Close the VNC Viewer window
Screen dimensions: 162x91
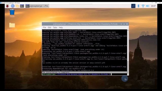tap(160, 3)
